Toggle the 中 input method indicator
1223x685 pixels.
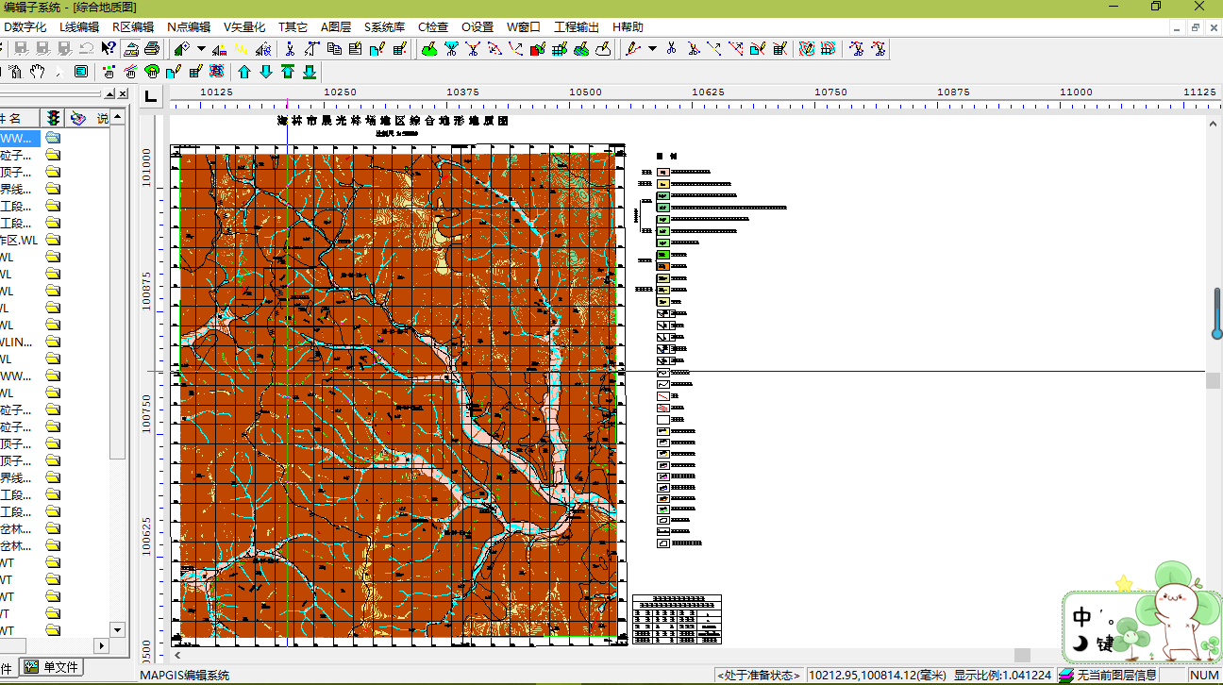[1082, 618]
